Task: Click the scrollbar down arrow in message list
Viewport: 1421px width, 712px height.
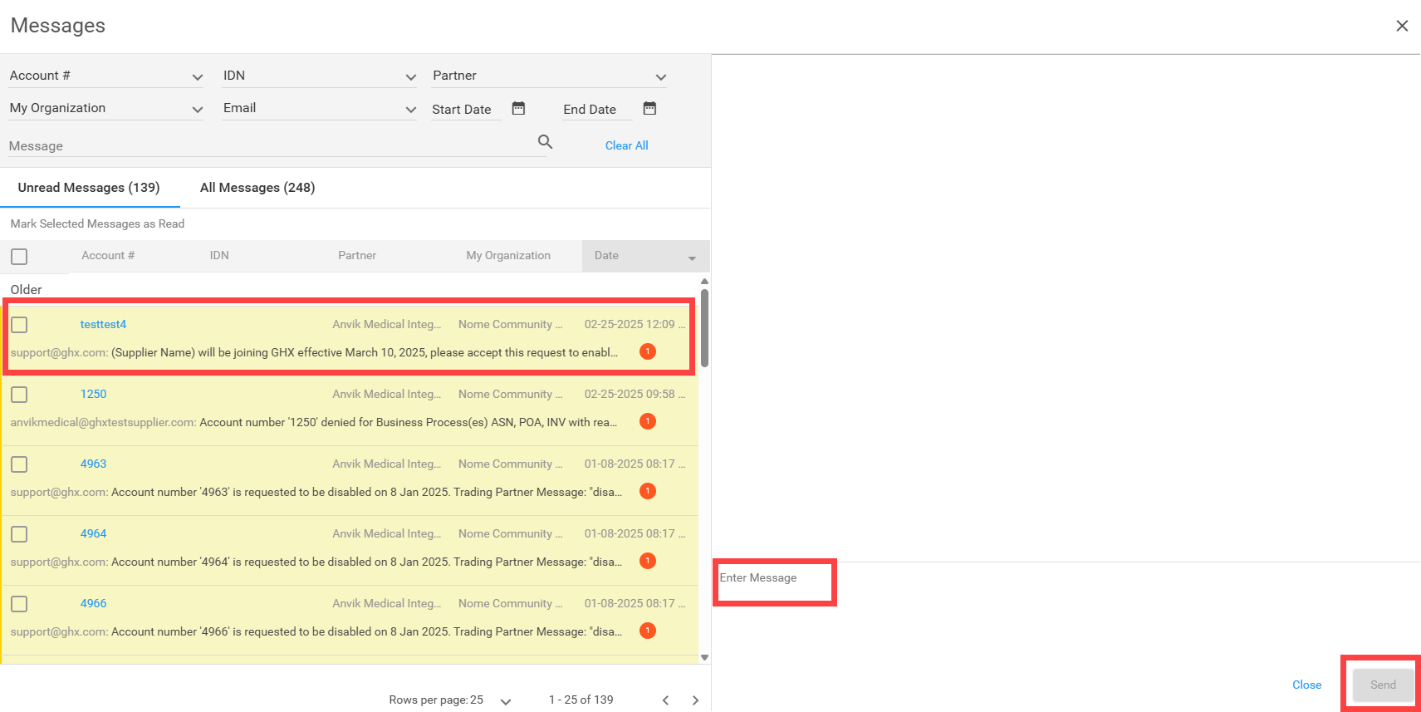Action: 704,657
